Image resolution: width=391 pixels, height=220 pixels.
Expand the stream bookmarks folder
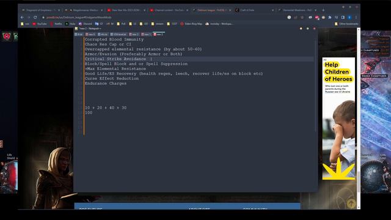pyautogui.click(x=158, y=24)
